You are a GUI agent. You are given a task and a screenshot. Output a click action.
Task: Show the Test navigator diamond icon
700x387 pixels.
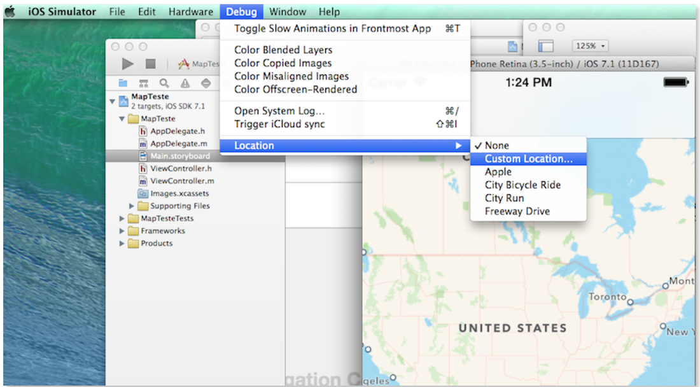point(206,83)
